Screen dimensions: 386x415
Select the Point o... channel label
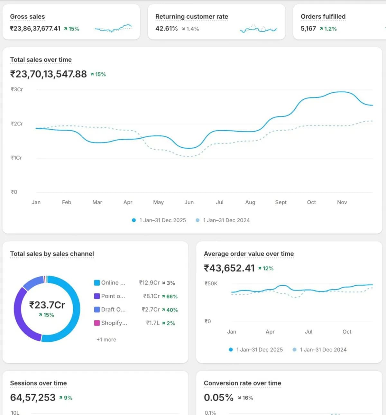pyautogui.click(x=113, y=296)
